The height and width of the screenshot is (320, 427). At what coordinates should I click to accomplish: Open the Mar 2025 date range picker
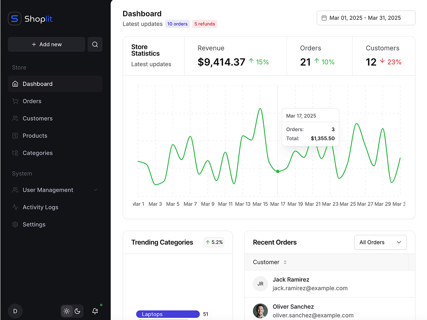point(366,18)
